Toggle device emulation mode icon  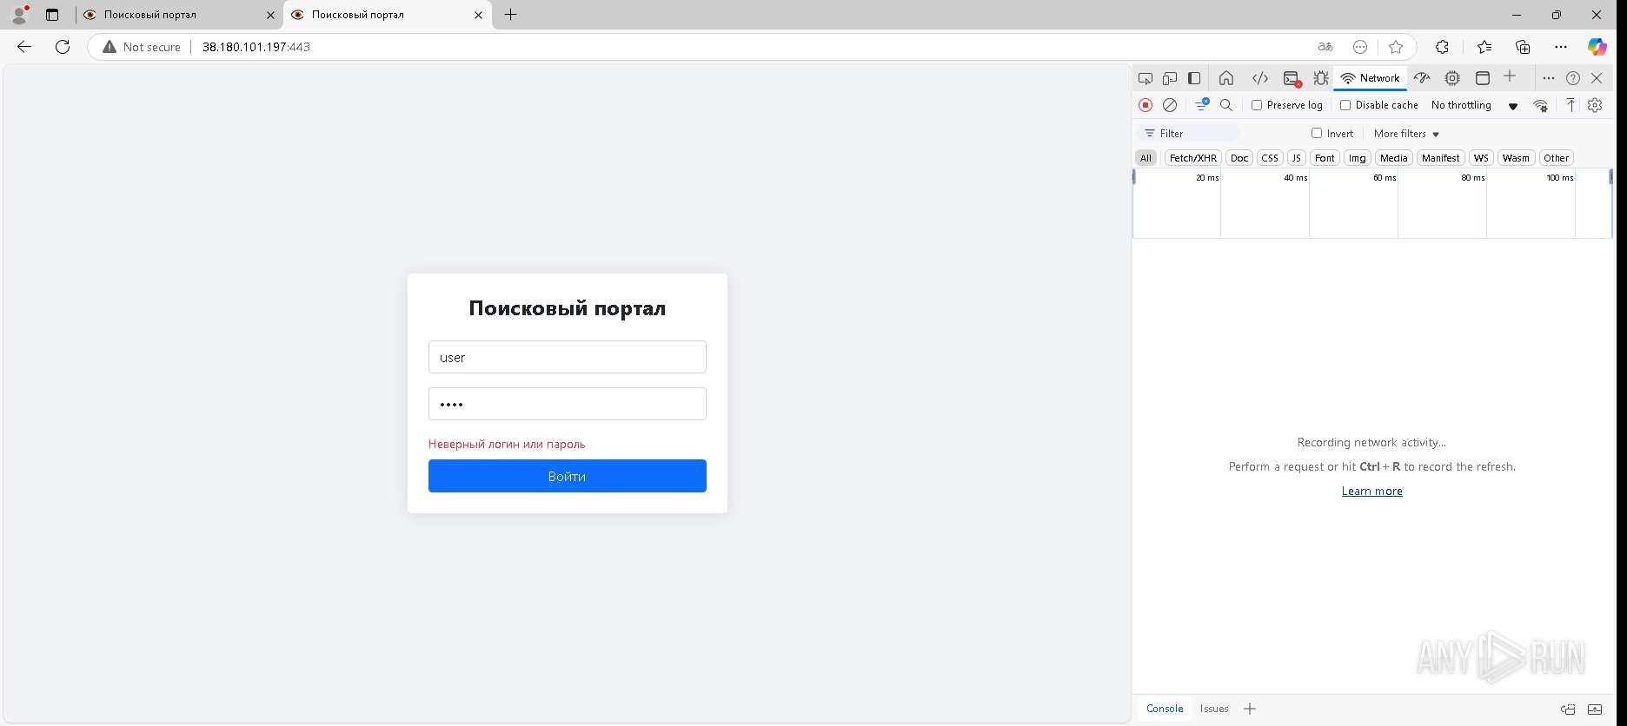[1170, 78]
